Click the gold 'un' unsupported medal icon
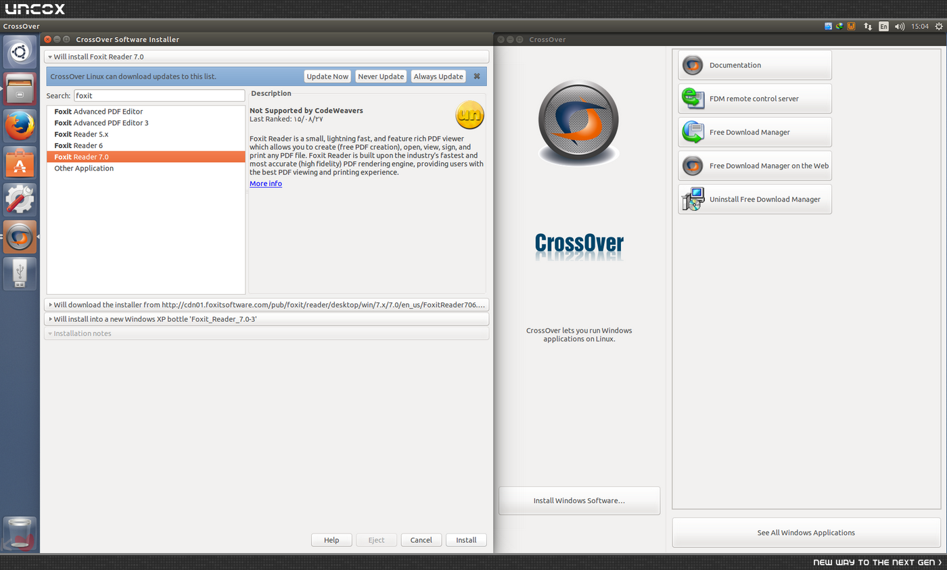The width and height of the screenshot is (947, 570). coord(469,114)
